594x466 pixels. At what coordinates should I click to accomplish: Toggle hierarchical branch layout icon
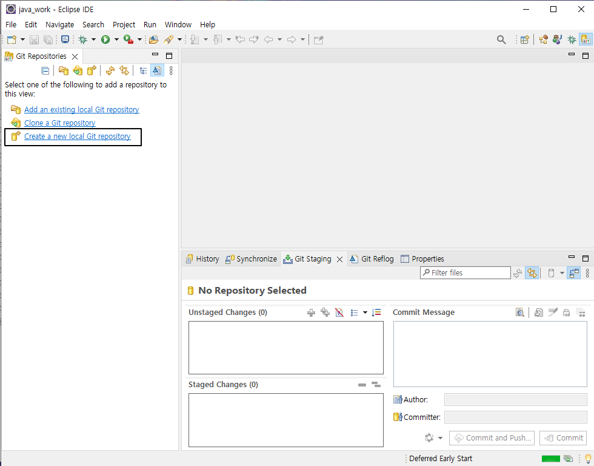point(143,70)
